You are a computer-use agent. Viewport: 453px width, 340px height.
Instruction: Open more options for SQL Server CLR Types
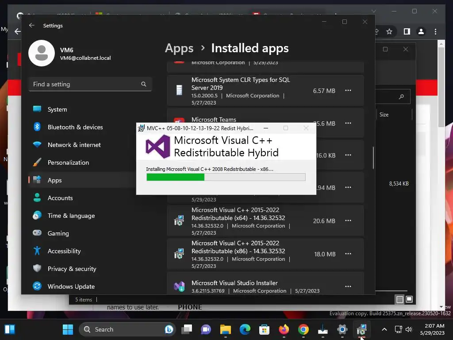click(348, 90)
